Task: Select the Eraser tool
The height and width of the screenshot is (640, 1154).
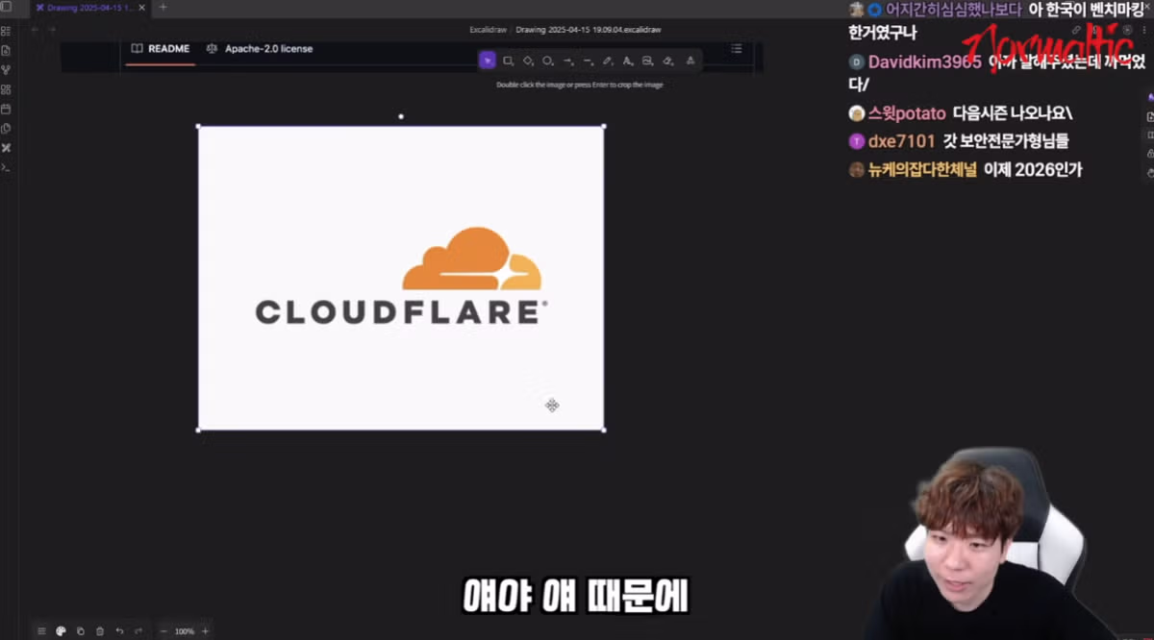Action: 668,61
